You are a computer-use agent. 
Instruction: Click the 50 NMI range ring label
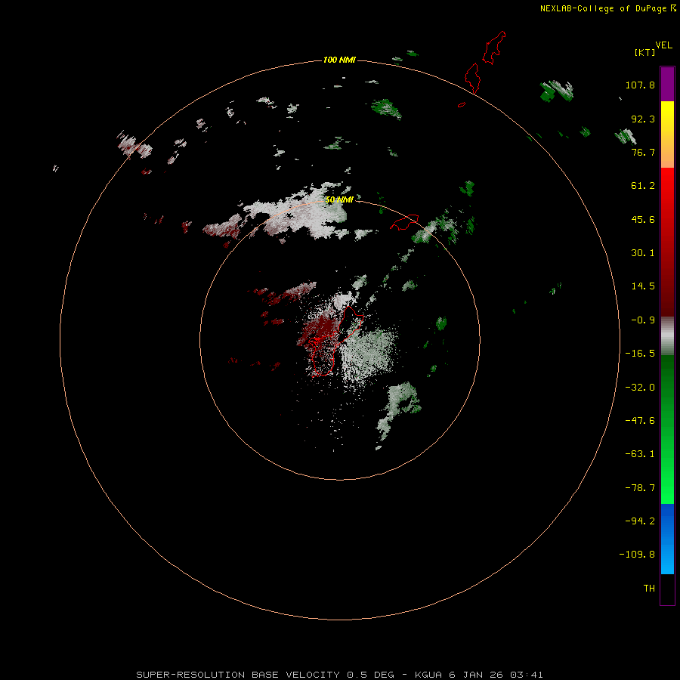click(339, 199)
